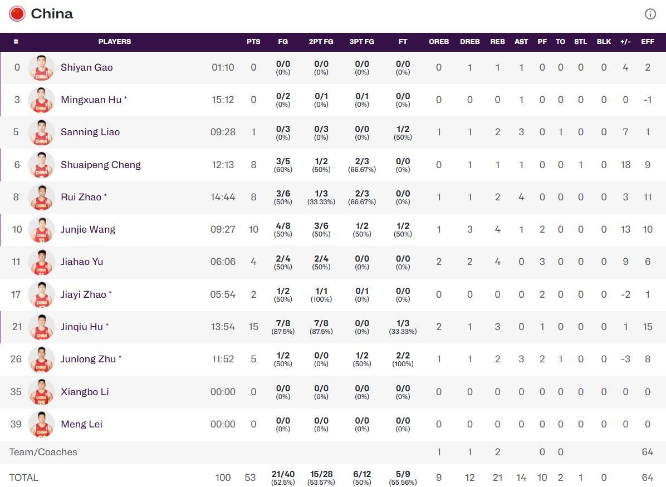The height and width of the screenshot is (487, 666).
Task: Open Xiangbo Li player link
Action: pos(85,391)
